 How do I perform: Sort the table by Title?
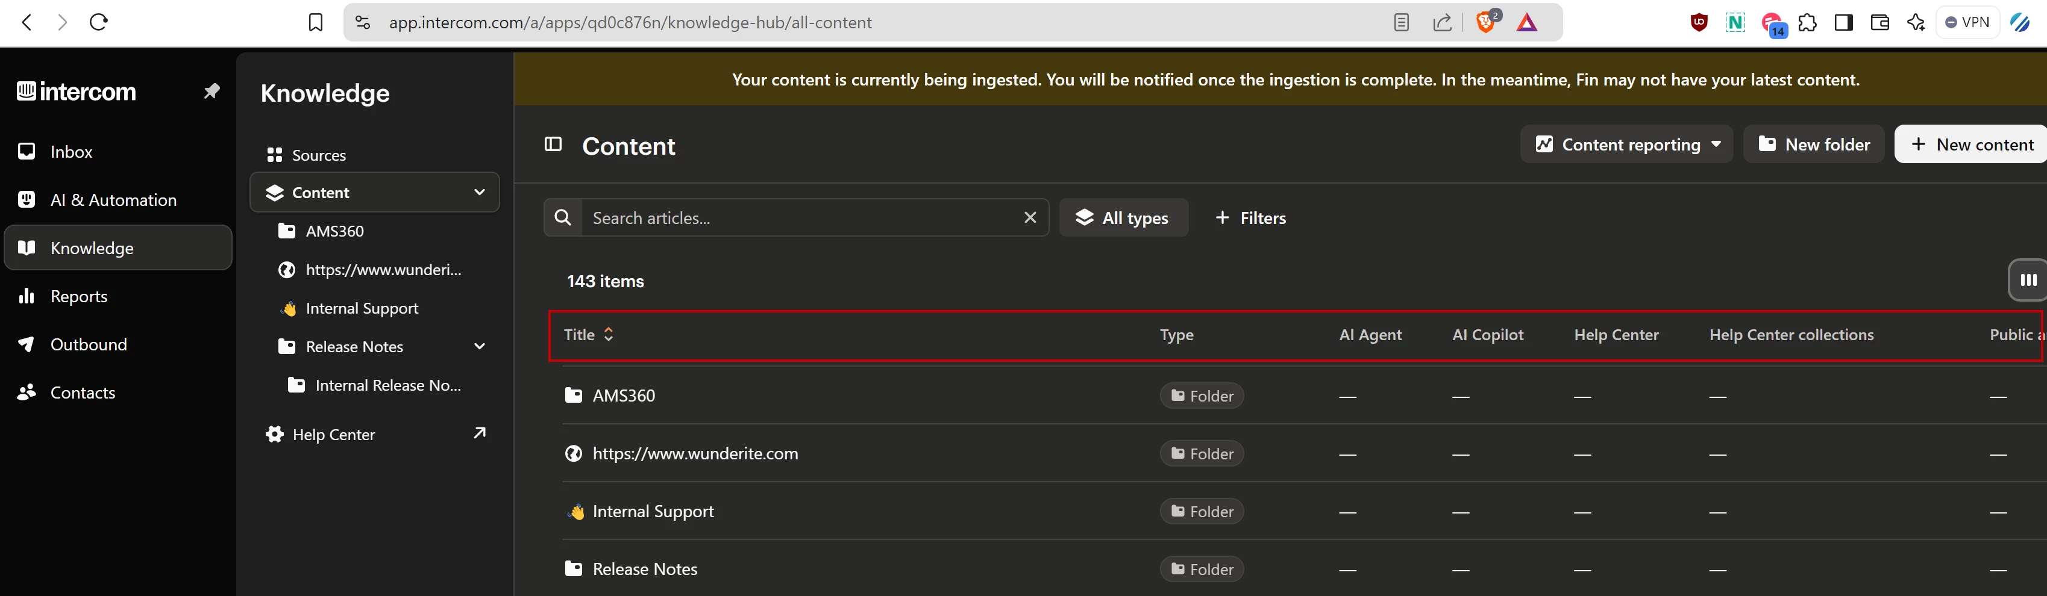(x=588, y=335)
